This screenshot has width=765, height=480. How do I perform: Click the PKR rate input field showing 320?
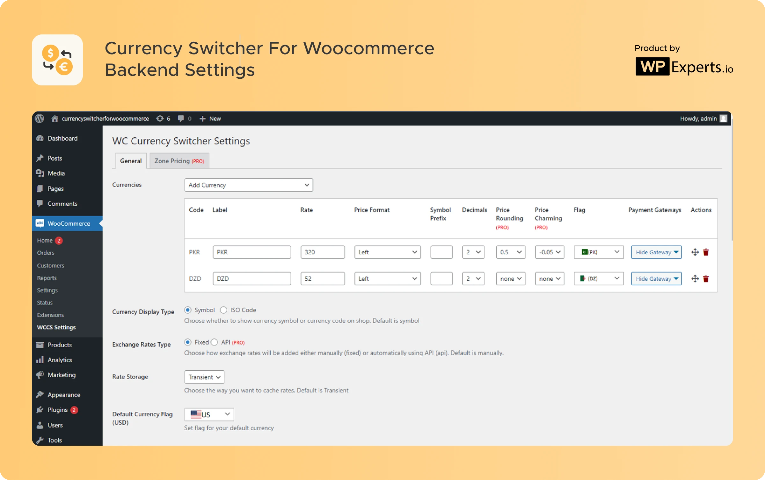(x=322, y=252)
